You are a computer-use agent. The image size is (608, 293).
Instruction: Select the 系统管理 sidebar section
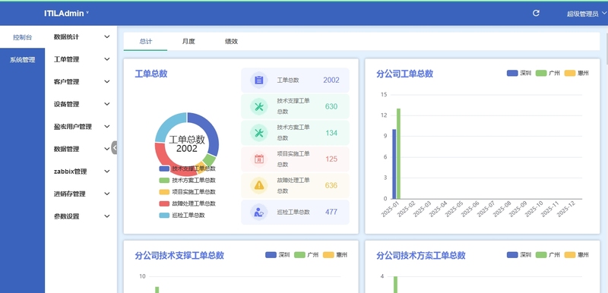click(x=23, y=60)
